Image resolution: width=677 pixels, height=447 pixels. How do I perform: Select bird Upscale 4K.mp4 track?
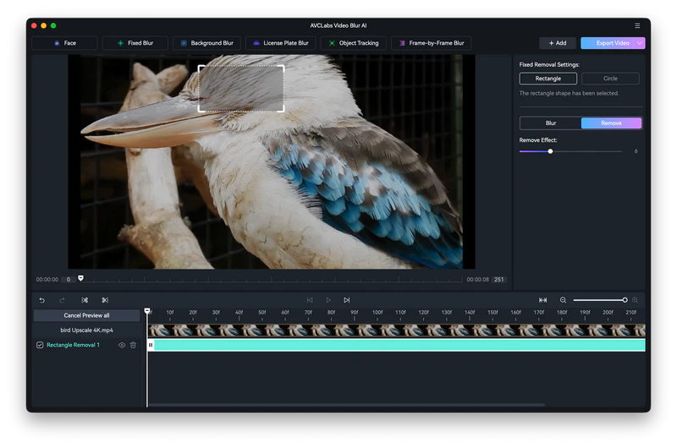click(x=86, y=330)
